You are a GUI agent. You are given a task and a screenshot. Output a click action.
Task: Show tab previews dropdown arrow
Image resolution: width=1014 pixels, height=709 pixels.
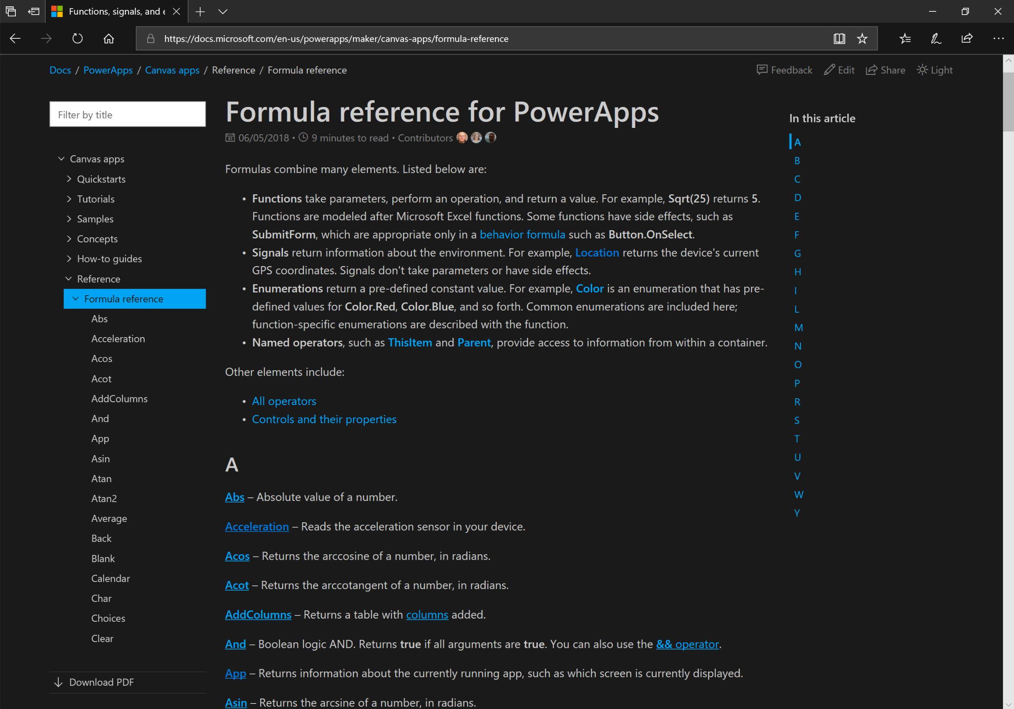tap(223, 11)
